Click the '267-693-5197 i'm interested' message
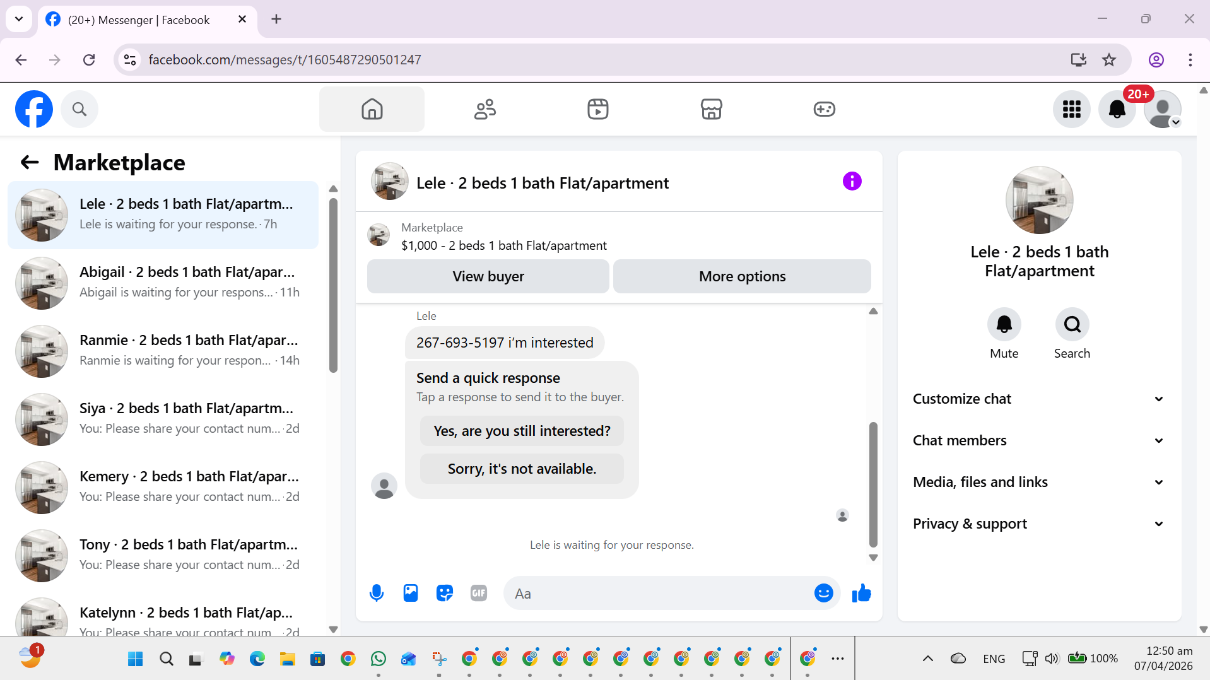This screenshot has height=680, width=1210. coord(505,343)
